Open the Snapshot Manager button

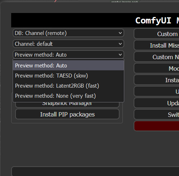click(x=67, y=105)
